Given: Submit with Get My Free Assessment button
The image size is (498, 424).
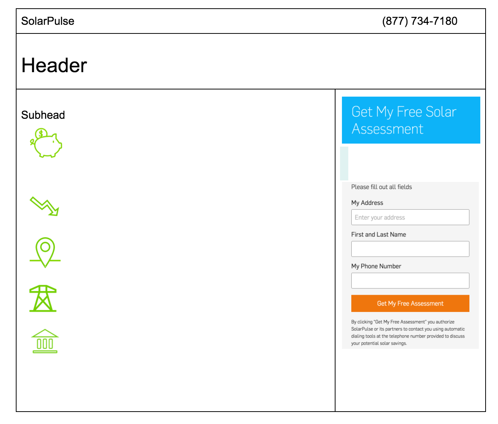Looking at the screenshot, I should (410, 303).
